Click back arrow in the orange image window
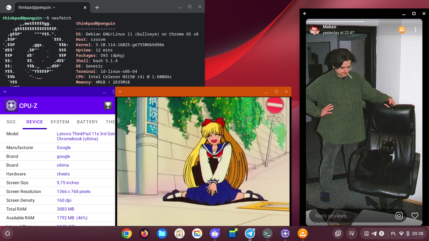The width and height of the screenshot is (429, 241). pos(120,92)
